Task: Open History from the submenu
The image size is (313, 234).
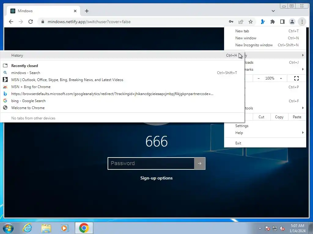Action: click(x=122, y=55)
